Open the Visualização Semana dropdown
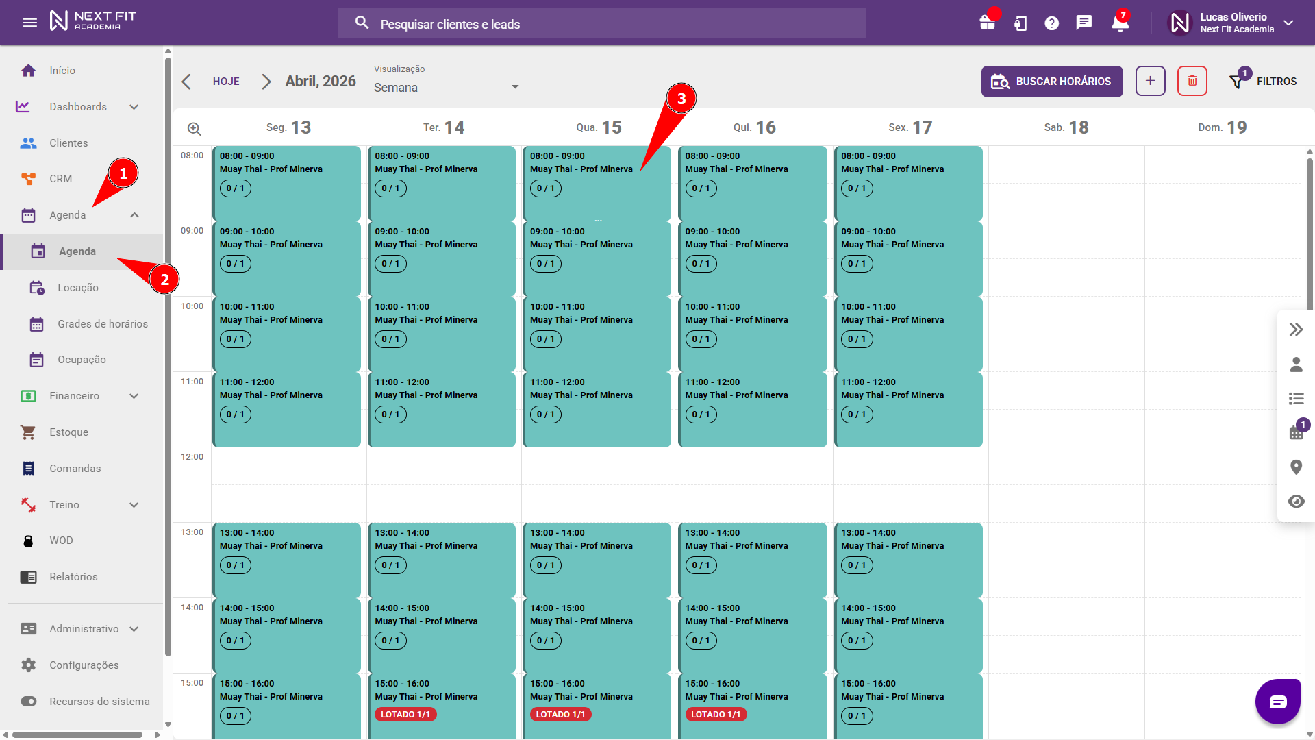 point(448,87)
